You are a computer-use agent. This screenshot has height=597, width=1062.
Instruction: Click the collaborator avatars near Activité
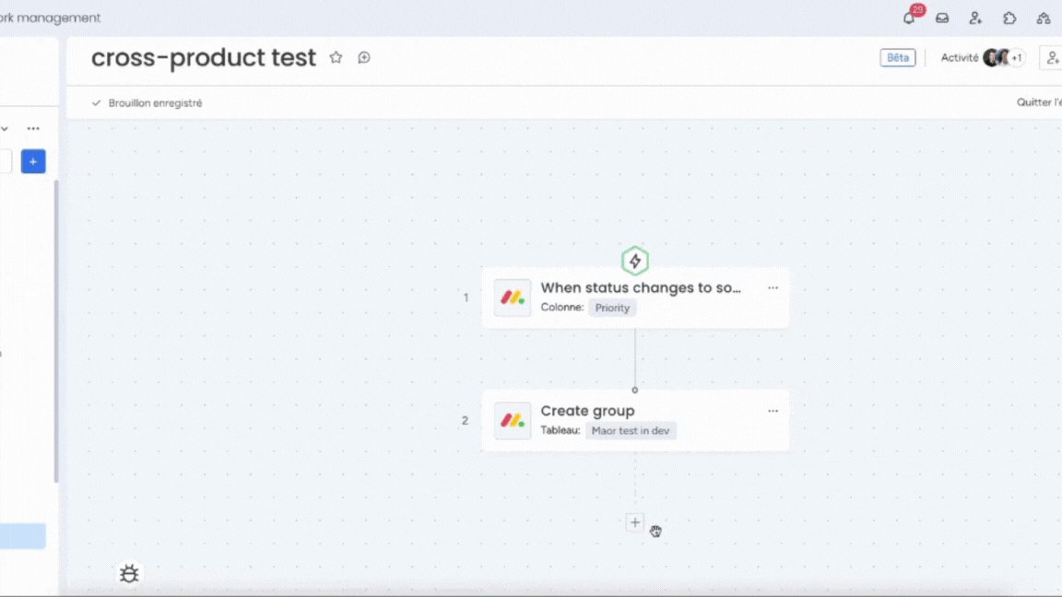997,57
